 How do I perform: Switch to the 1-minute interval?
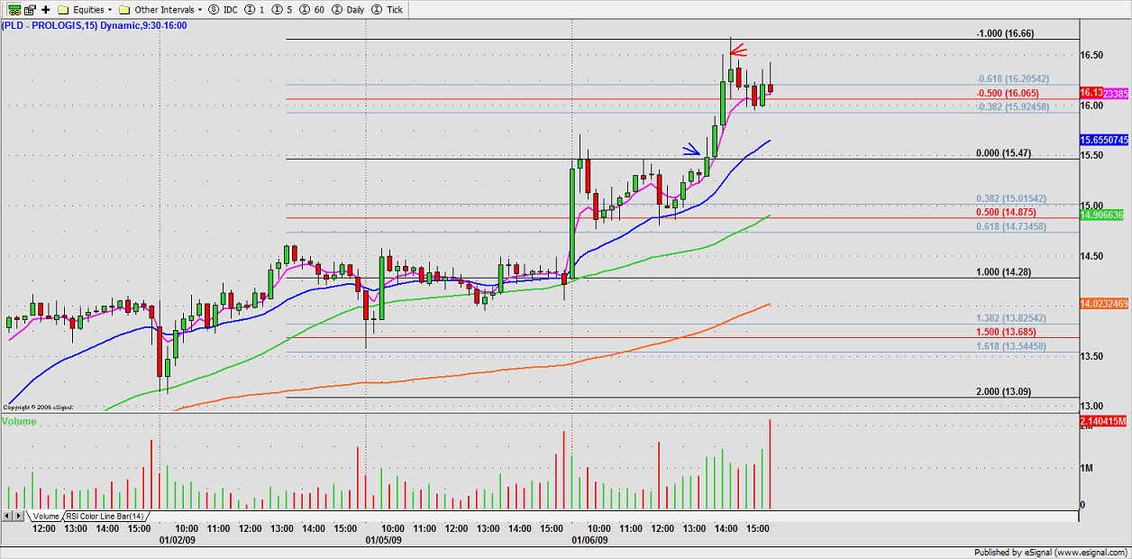pyautogui.click(x=256, y=9)
